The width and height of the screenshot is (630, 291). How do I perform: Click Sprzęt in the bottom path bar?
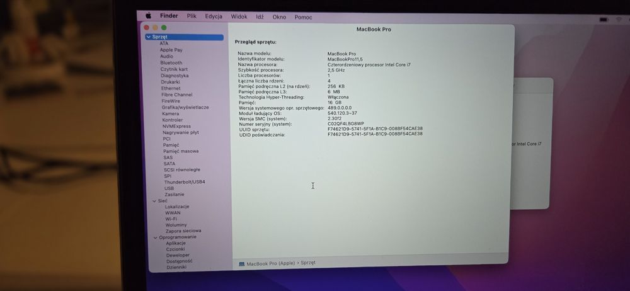click(308, 263)
